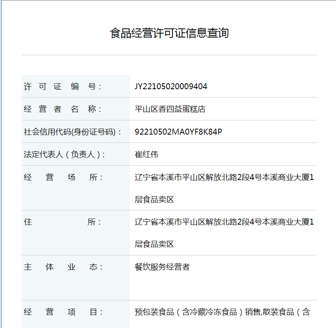Click the value 餐饮服务经营者
The width and height of the screenshot is (336, 328).
point(162,267)
